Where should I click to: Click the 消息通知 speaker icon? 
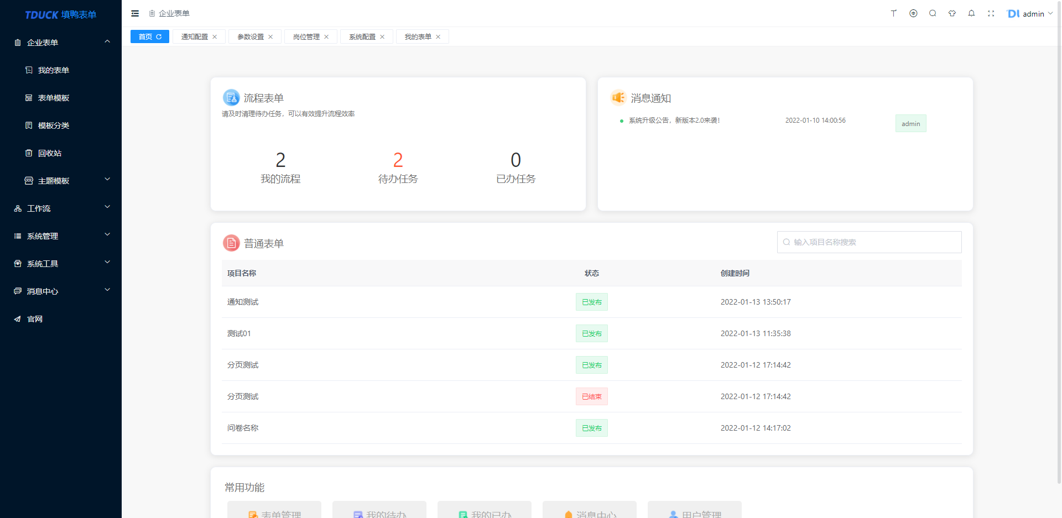pyautogui.click(x=618, y=98)
